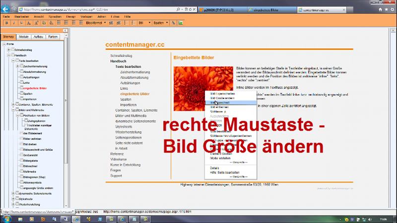Viewport: 397px width, 223px height.
Task: Toggle underline formatting in editor toolbar
Action: point(21,23)
